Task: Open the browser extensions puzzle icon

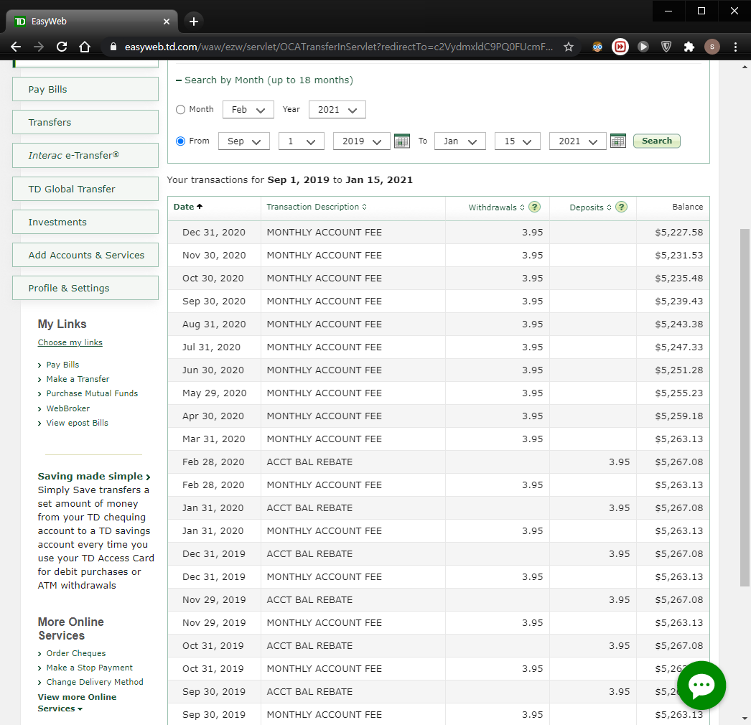Action: [689, 47]
